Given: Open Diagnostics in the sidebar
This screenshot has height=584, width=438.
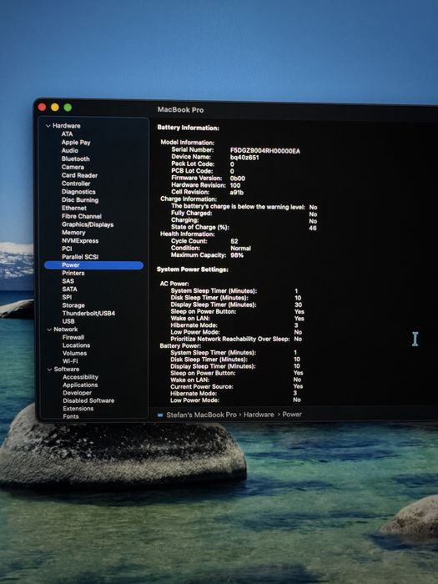Looking at the screenshot, I should [x=78, y=191].
